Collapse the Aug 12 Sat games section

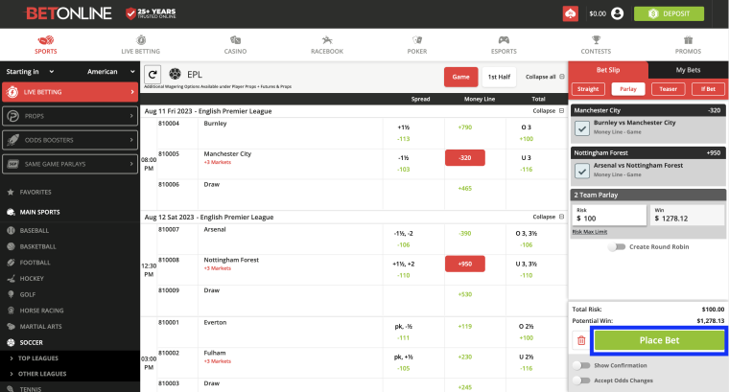pyautogui.click(x=548, y=217)
